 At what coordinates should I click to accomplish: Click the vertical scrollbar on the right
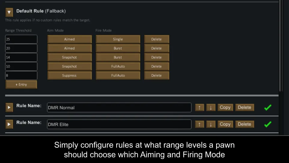(281, 45)
